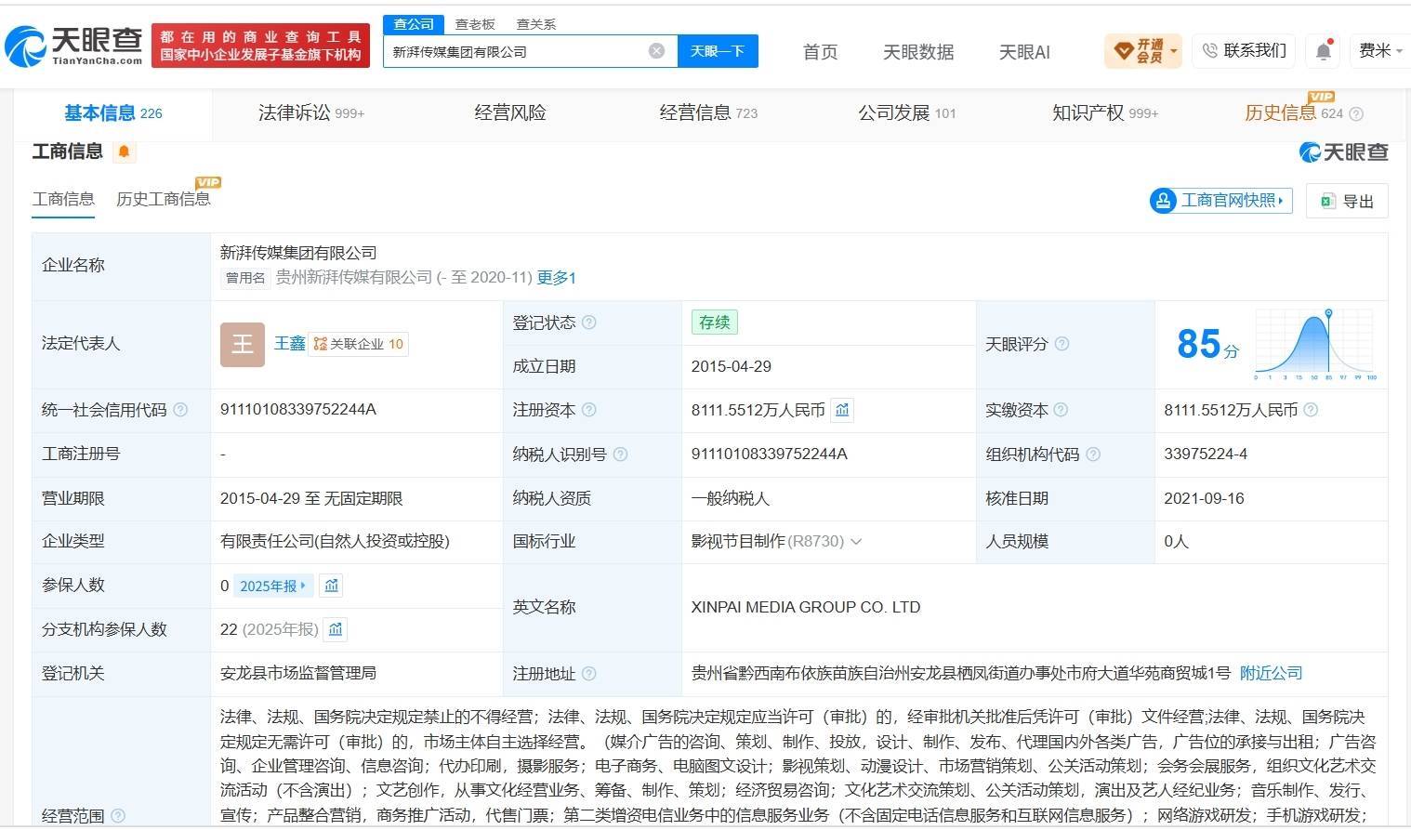Click the help icon next to 经营范围

118,816
